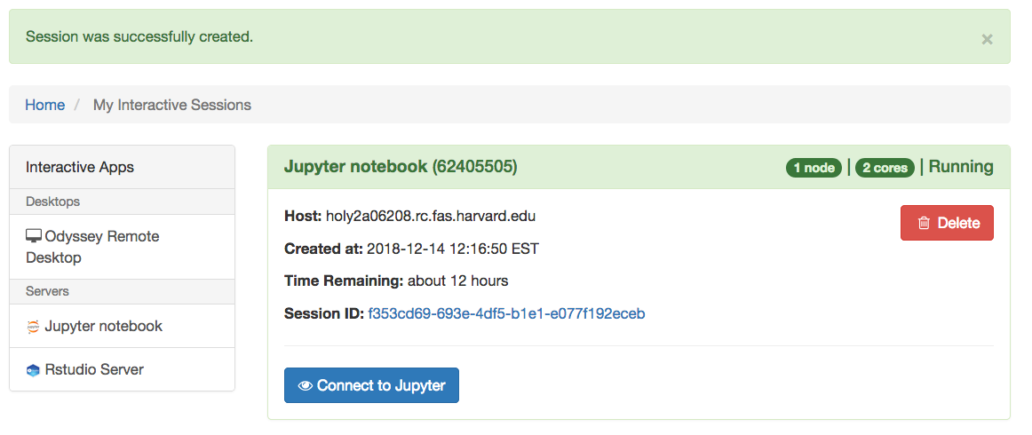The height and width of the screenshot is (435, 1032).
Task: Go to Home breadcrumb link
Action: (x=44, y=105)
